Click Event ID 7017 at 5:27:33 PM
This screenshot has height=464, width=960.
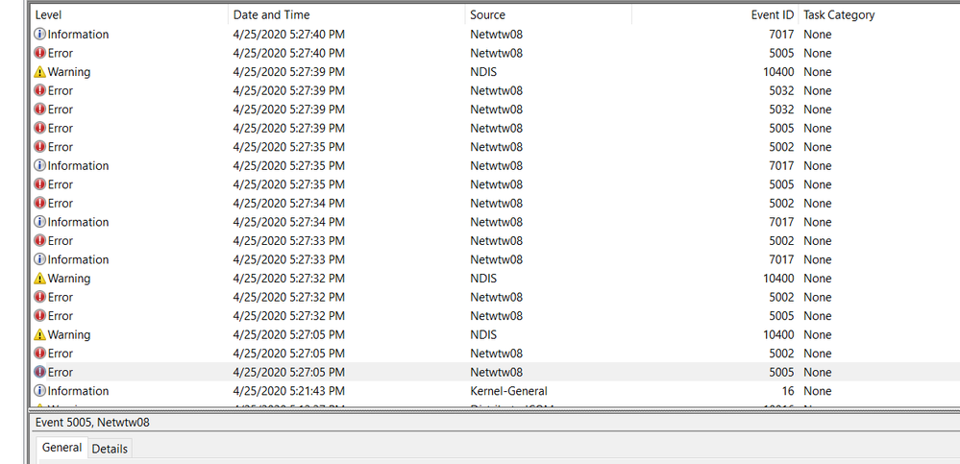pos(782,259)
